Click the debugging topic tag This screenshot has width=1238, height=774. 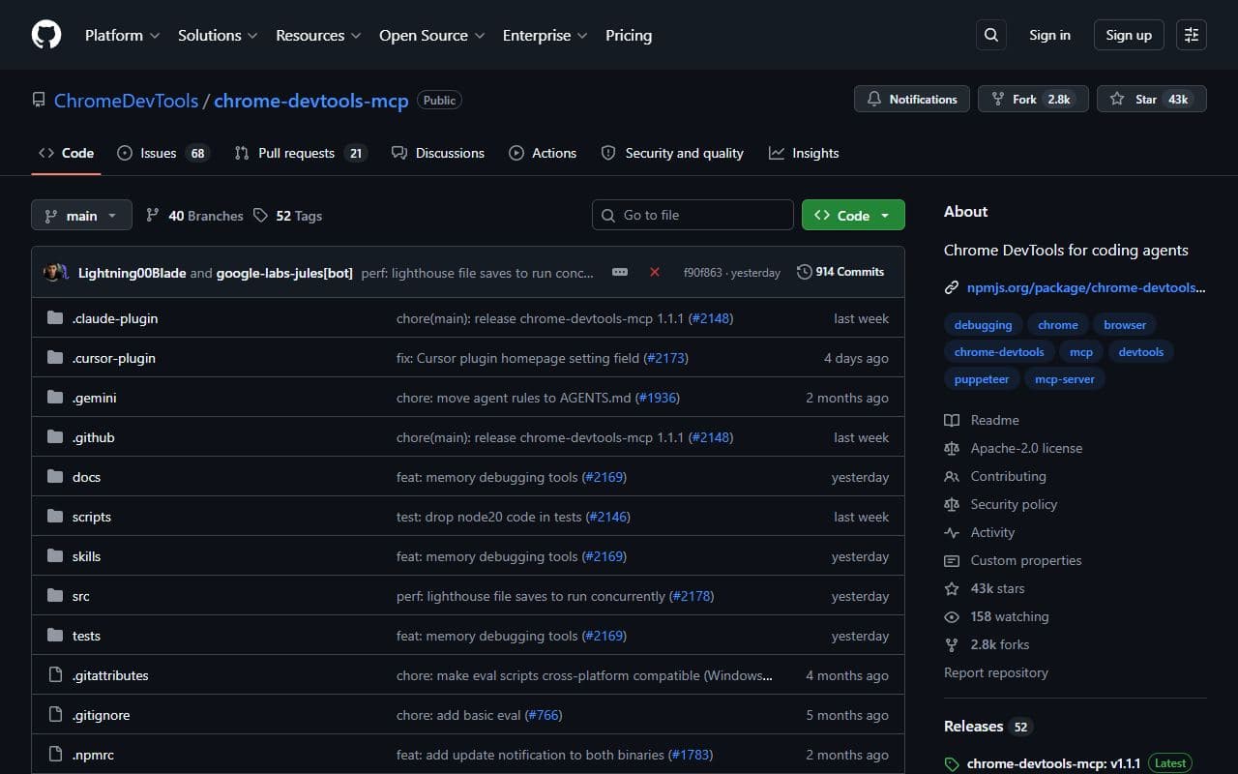pyautogui.click(x=983, y=325)
